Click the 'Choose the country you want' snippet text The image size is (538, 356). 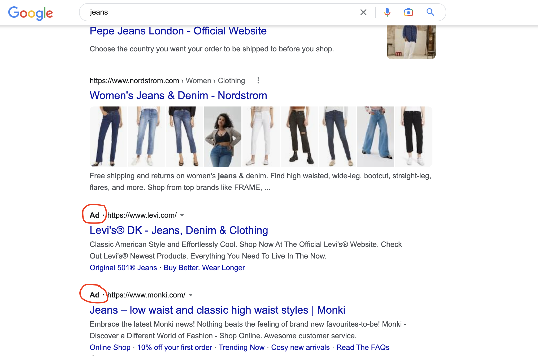[x=212, y=49]
